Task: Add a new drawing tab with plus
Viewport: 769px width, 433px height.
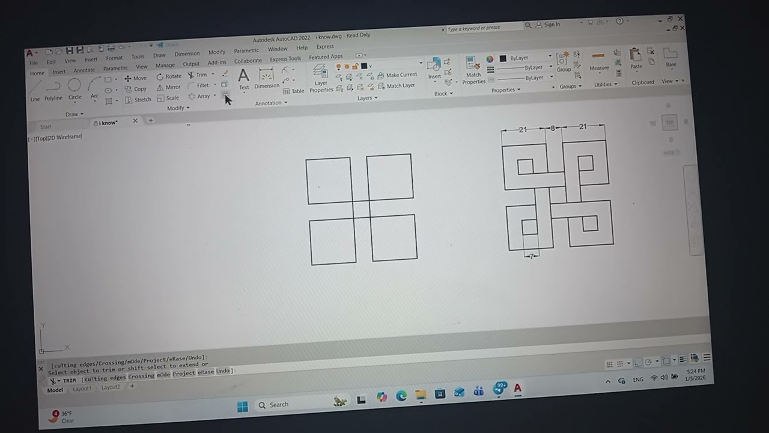Action: pyautogui.click(x=151, y=120)
